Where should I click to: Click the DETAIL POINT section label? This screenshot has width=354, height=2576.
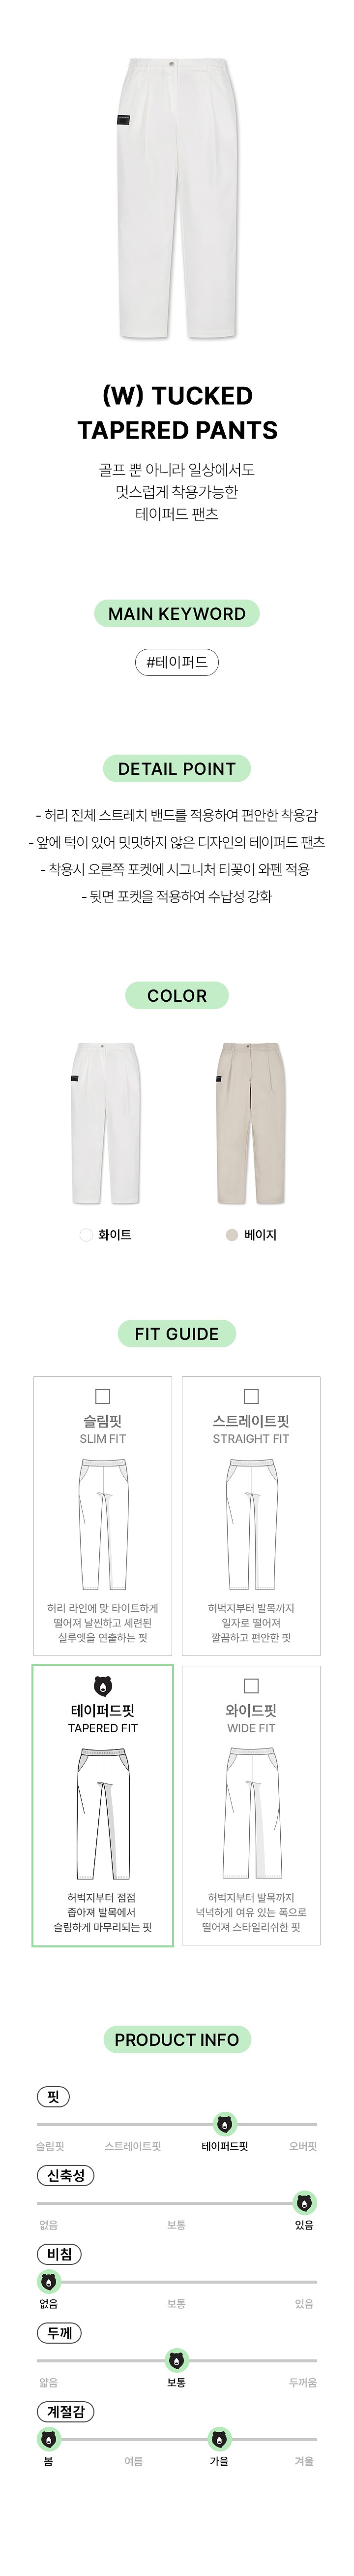coord(177,769)
